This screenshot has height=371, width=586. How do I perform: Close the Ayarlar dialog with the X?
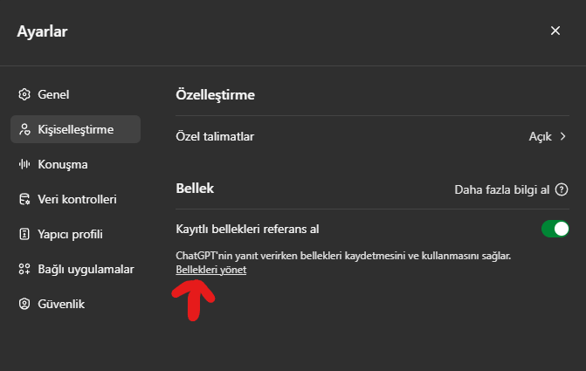pos(555,31)
